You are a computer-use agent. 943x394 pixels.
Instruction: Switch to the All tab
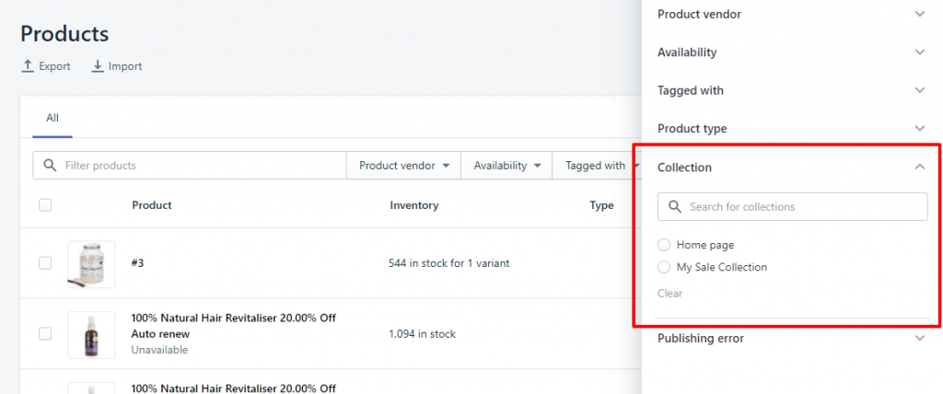(52, 118)
